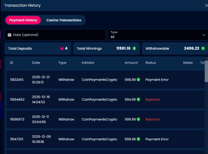Expand Type dropdown using chevron arrow
Screen dimensions: 208x154
point(204,35)
